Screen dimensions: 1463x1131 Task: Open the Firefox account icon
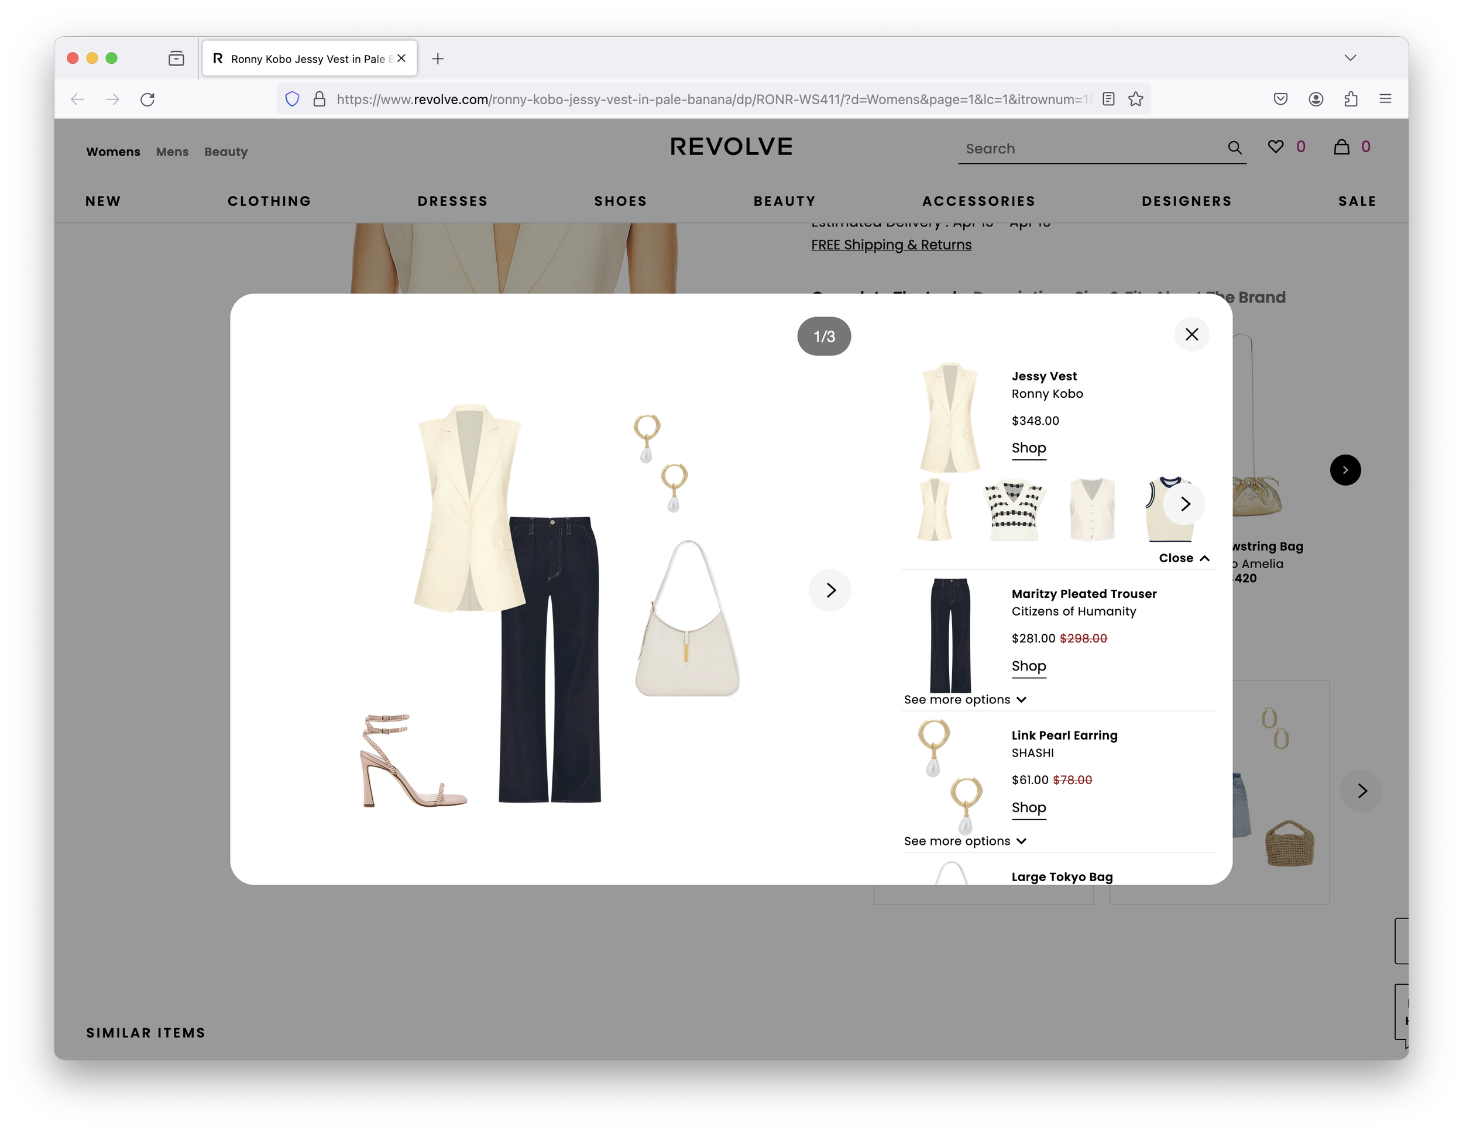(x=1316, y=99)
